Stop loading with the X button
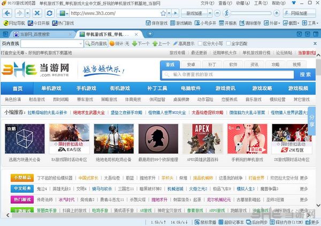Screen dimensions: 321x226 pos(37,13)
